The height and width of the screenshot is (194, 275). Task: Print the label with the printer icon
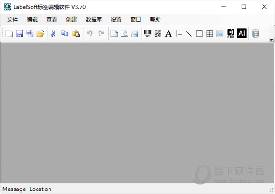pyautogui.click(x=135, y=33)
